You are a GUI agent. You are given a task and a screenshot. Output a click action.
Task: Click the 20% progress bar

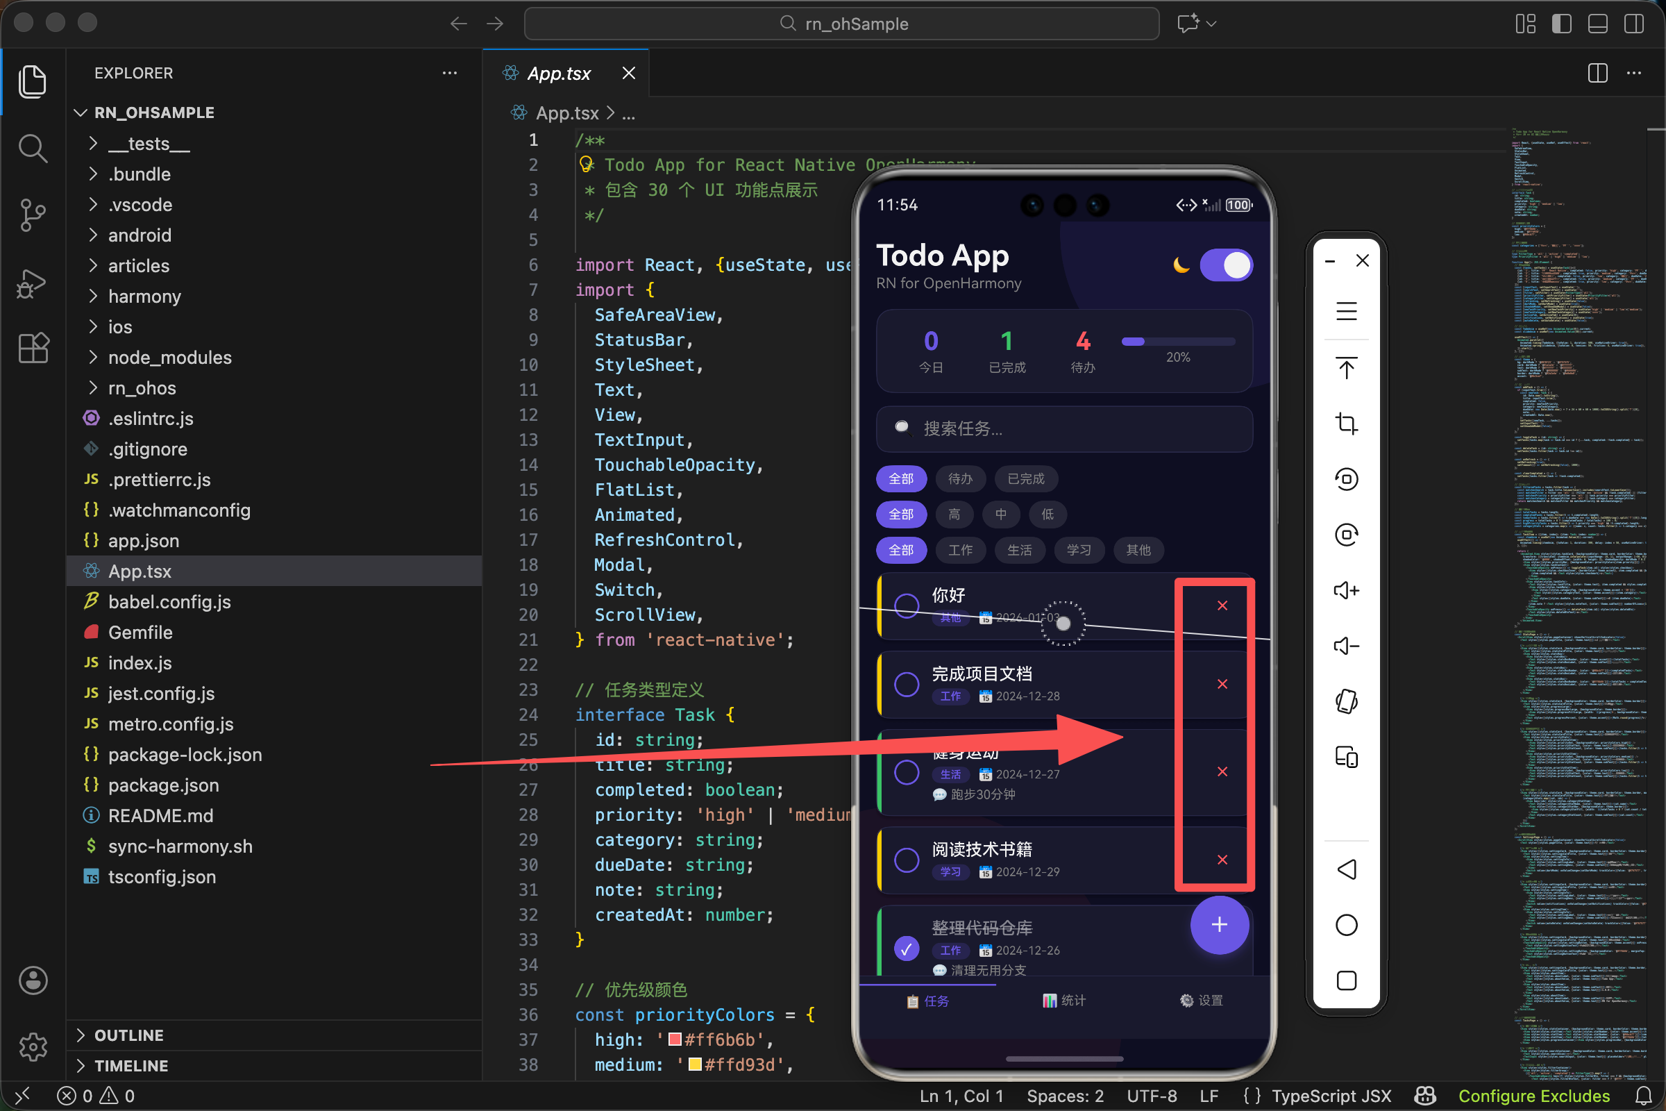(1178, 342)
